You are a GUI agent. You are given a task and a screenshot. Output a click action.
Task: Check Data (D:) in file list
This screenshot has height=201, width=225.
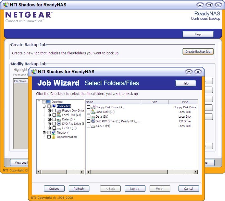[89, 116]
